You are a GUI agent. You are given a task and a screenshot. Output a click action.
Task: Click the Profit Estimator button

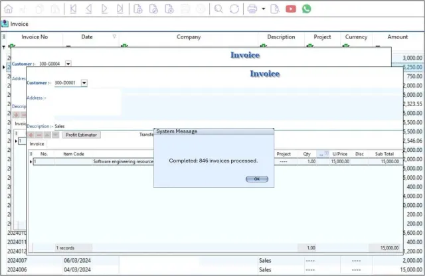[81, 135]
